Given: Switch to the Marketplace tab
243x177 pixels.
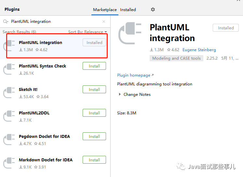Looking at the screenshot, I should (105, 10).
